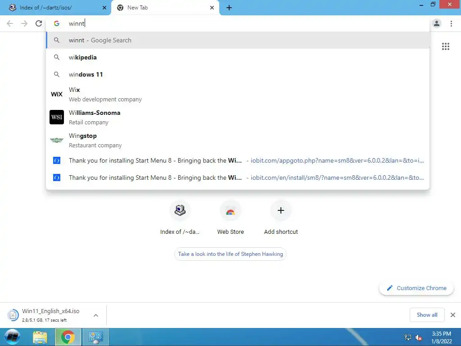Click into the address bar with winnt text
This screenshot has width=461, height=346.
[238, 23]
